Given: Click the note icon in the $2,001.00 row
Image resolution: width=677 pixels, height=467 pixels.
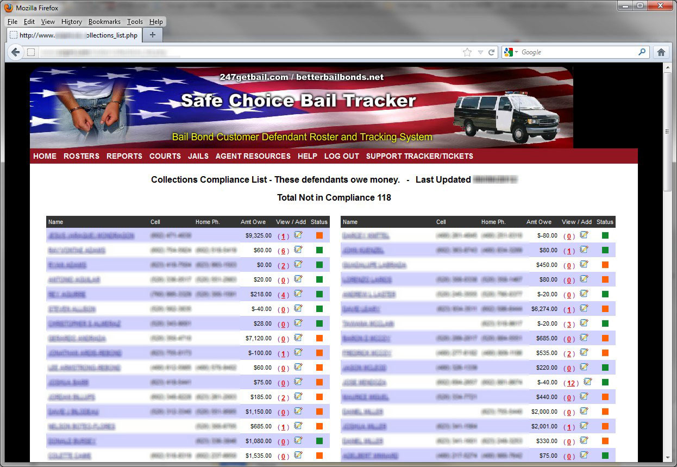Looking at the screenshot, I should coord(584,426).
